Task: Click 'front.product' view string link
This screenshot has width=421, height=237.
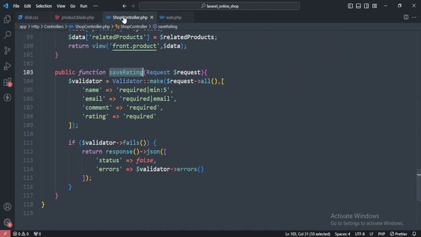Action: coord(134,46)
